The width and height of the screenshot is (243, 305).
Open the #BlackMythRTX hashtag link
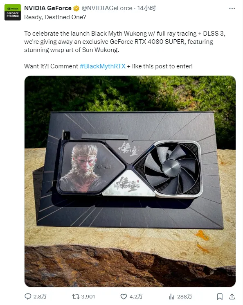coord(103,66)
